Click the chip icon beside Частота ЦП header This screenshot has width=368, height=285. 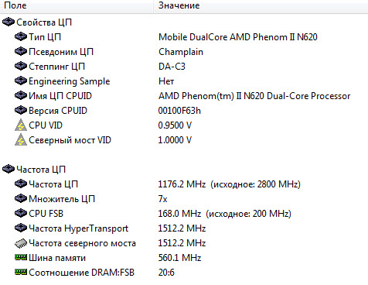coord(9,169)
